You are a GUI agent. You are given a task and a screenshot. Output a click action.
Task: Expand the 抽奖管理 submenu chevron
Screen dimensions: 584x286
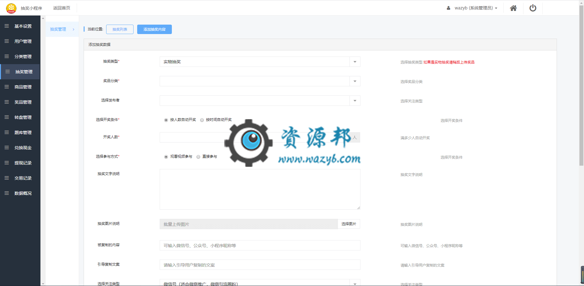(x=74, y=29)
